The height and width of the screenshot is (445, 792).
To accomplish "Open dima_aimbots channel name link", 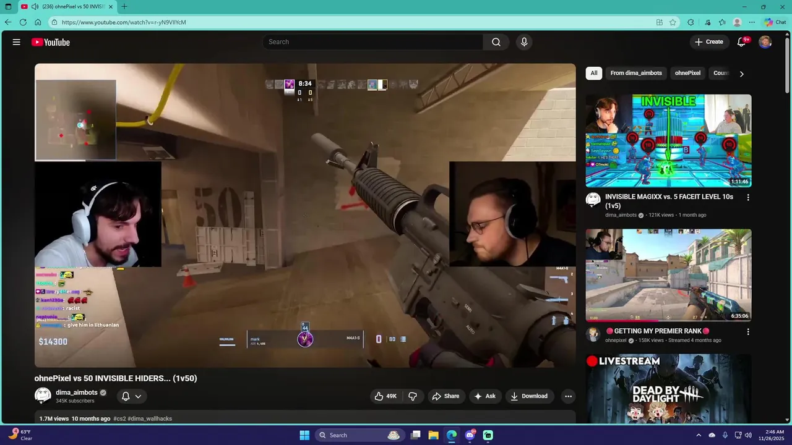I will tap(77, 392).
